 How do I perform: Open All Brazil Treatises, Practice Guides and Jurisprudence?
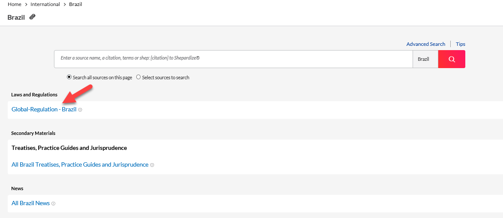[x=80, y=165]
